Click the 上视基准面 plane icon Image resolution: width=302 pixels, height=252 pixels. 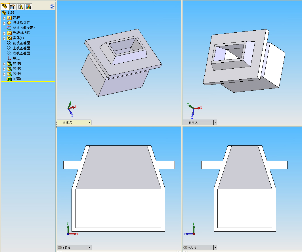pyautogui.click(x=9, y=48)
